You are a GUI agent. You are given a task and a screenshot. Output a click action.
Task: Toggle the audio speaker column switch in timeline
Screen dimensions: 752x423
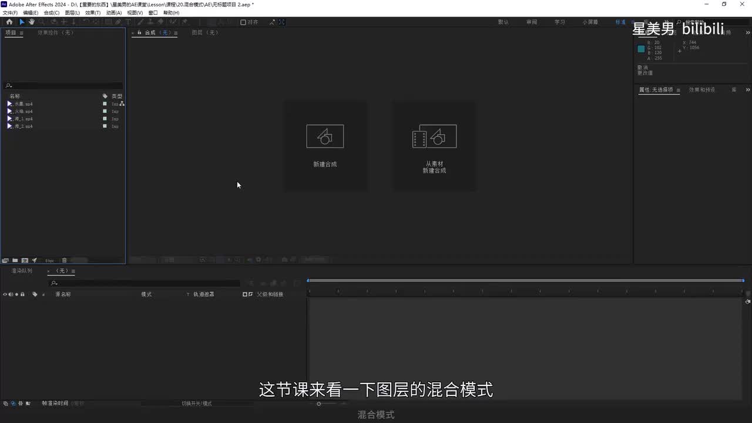[11, 294]
